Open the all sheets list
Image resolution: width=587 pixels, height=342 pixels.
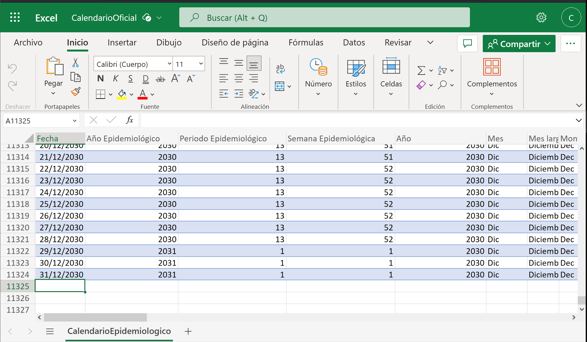[50, 331]
